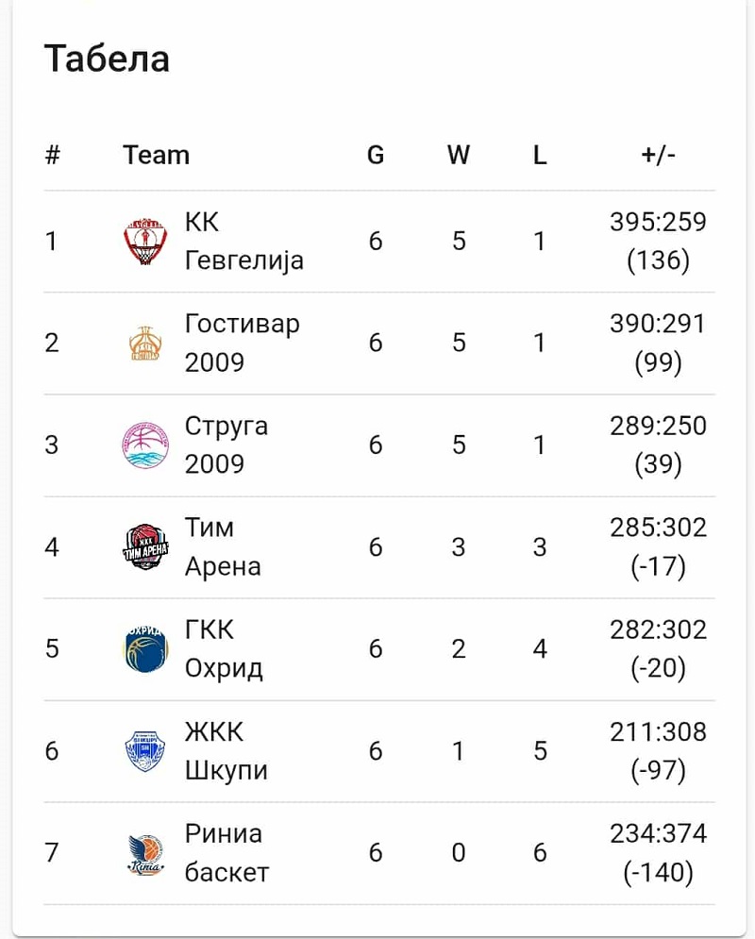
Task: Select the Струга 2009 team name
Action: 226,445
